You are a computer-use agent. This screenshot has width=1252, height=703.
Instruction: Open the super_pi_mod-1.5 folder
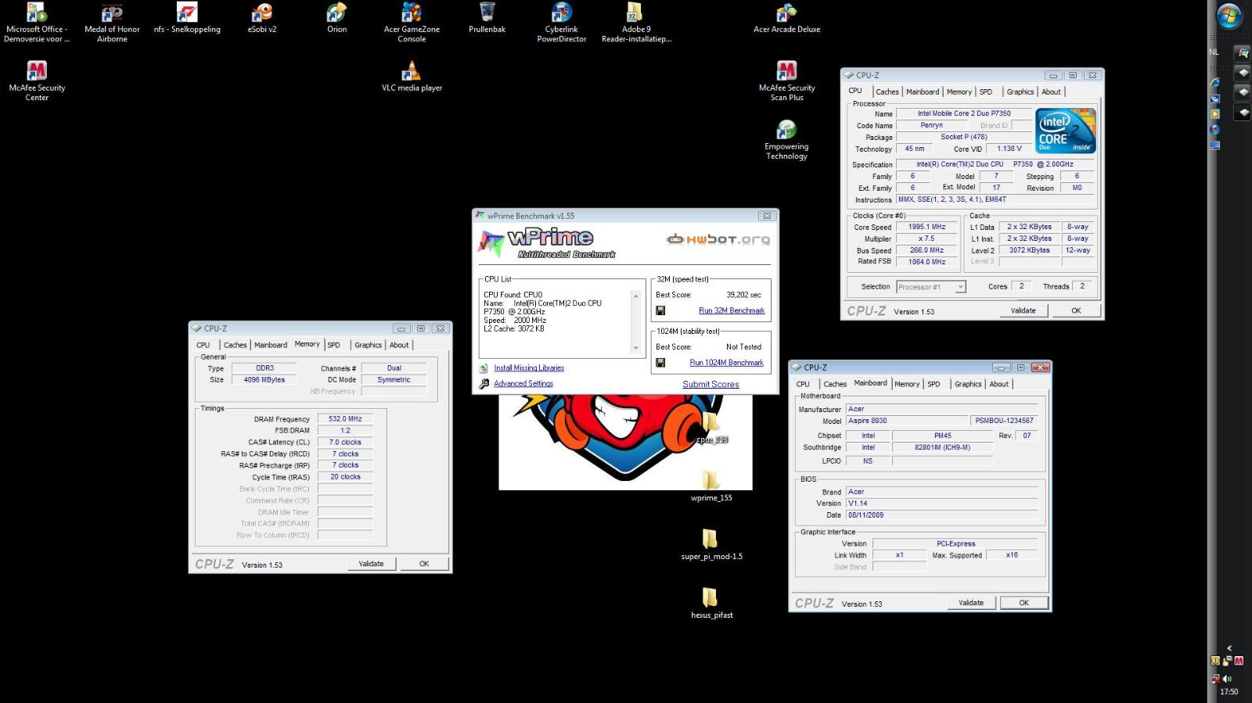pyautogui.click(x=711, y=544)
